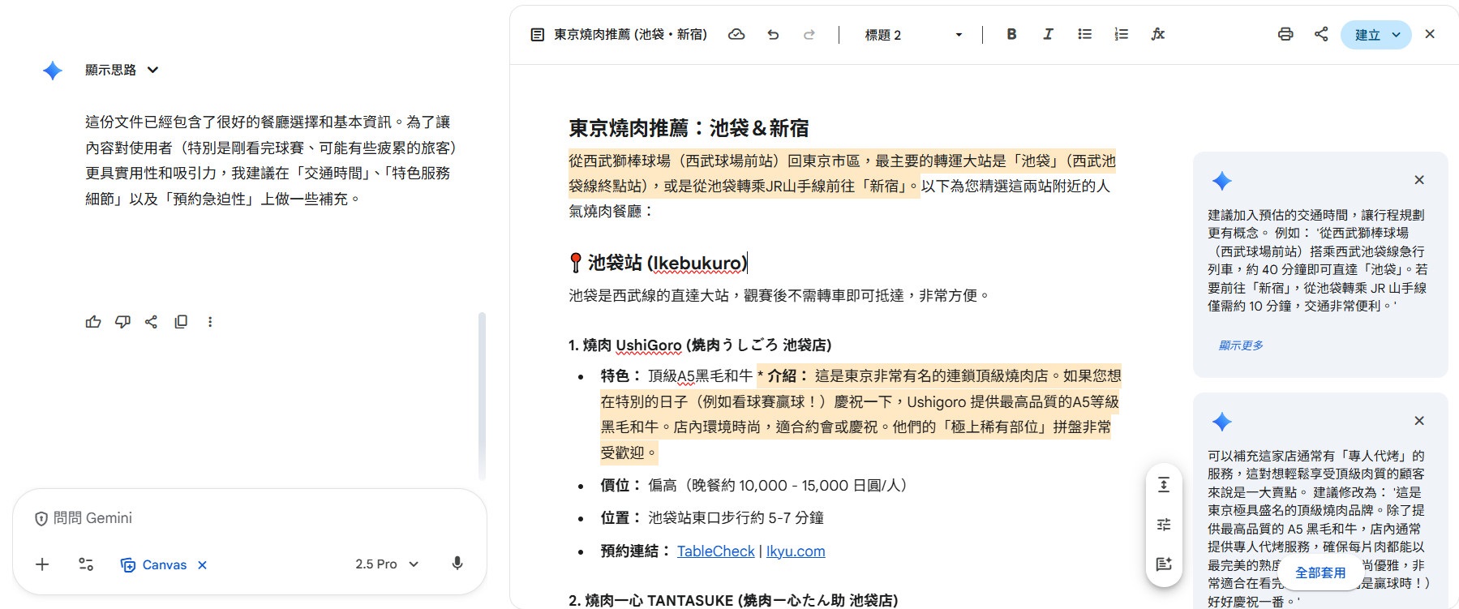Remove the Canvas tool chip

[x=203, y=565]
